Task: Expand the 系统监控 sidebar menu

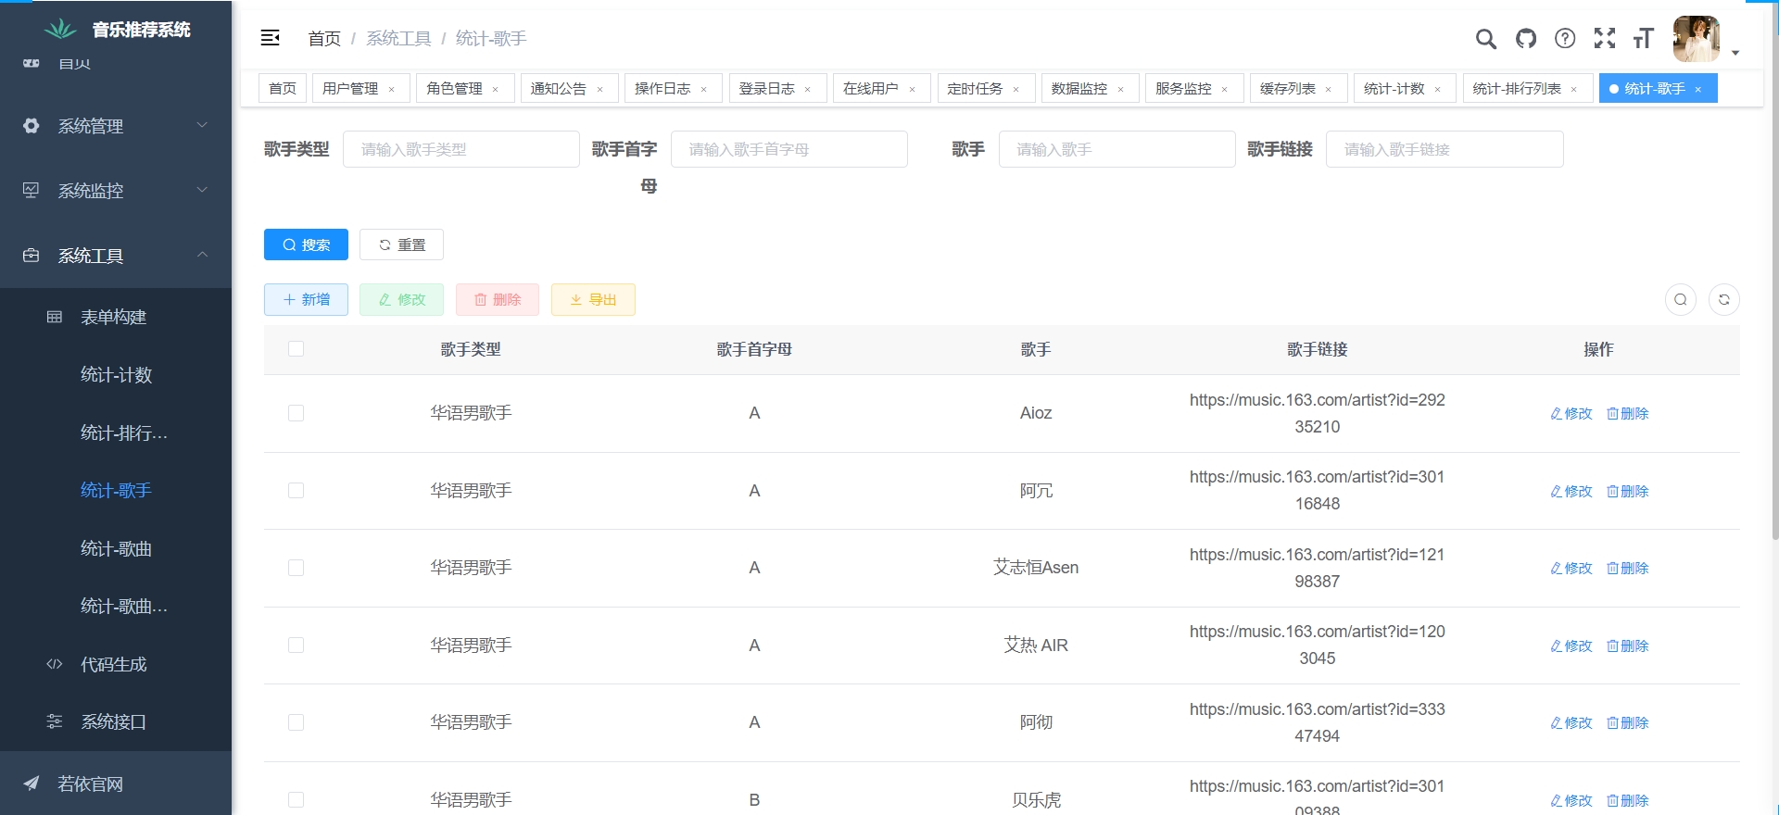Action: [116, 191]
